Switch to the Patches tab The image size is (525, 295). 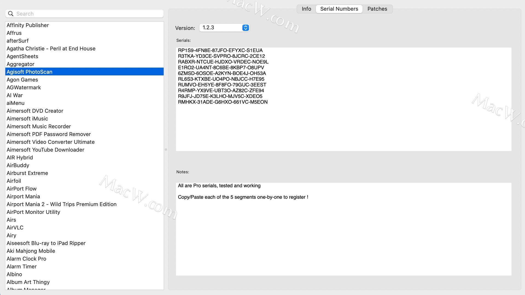377,9
